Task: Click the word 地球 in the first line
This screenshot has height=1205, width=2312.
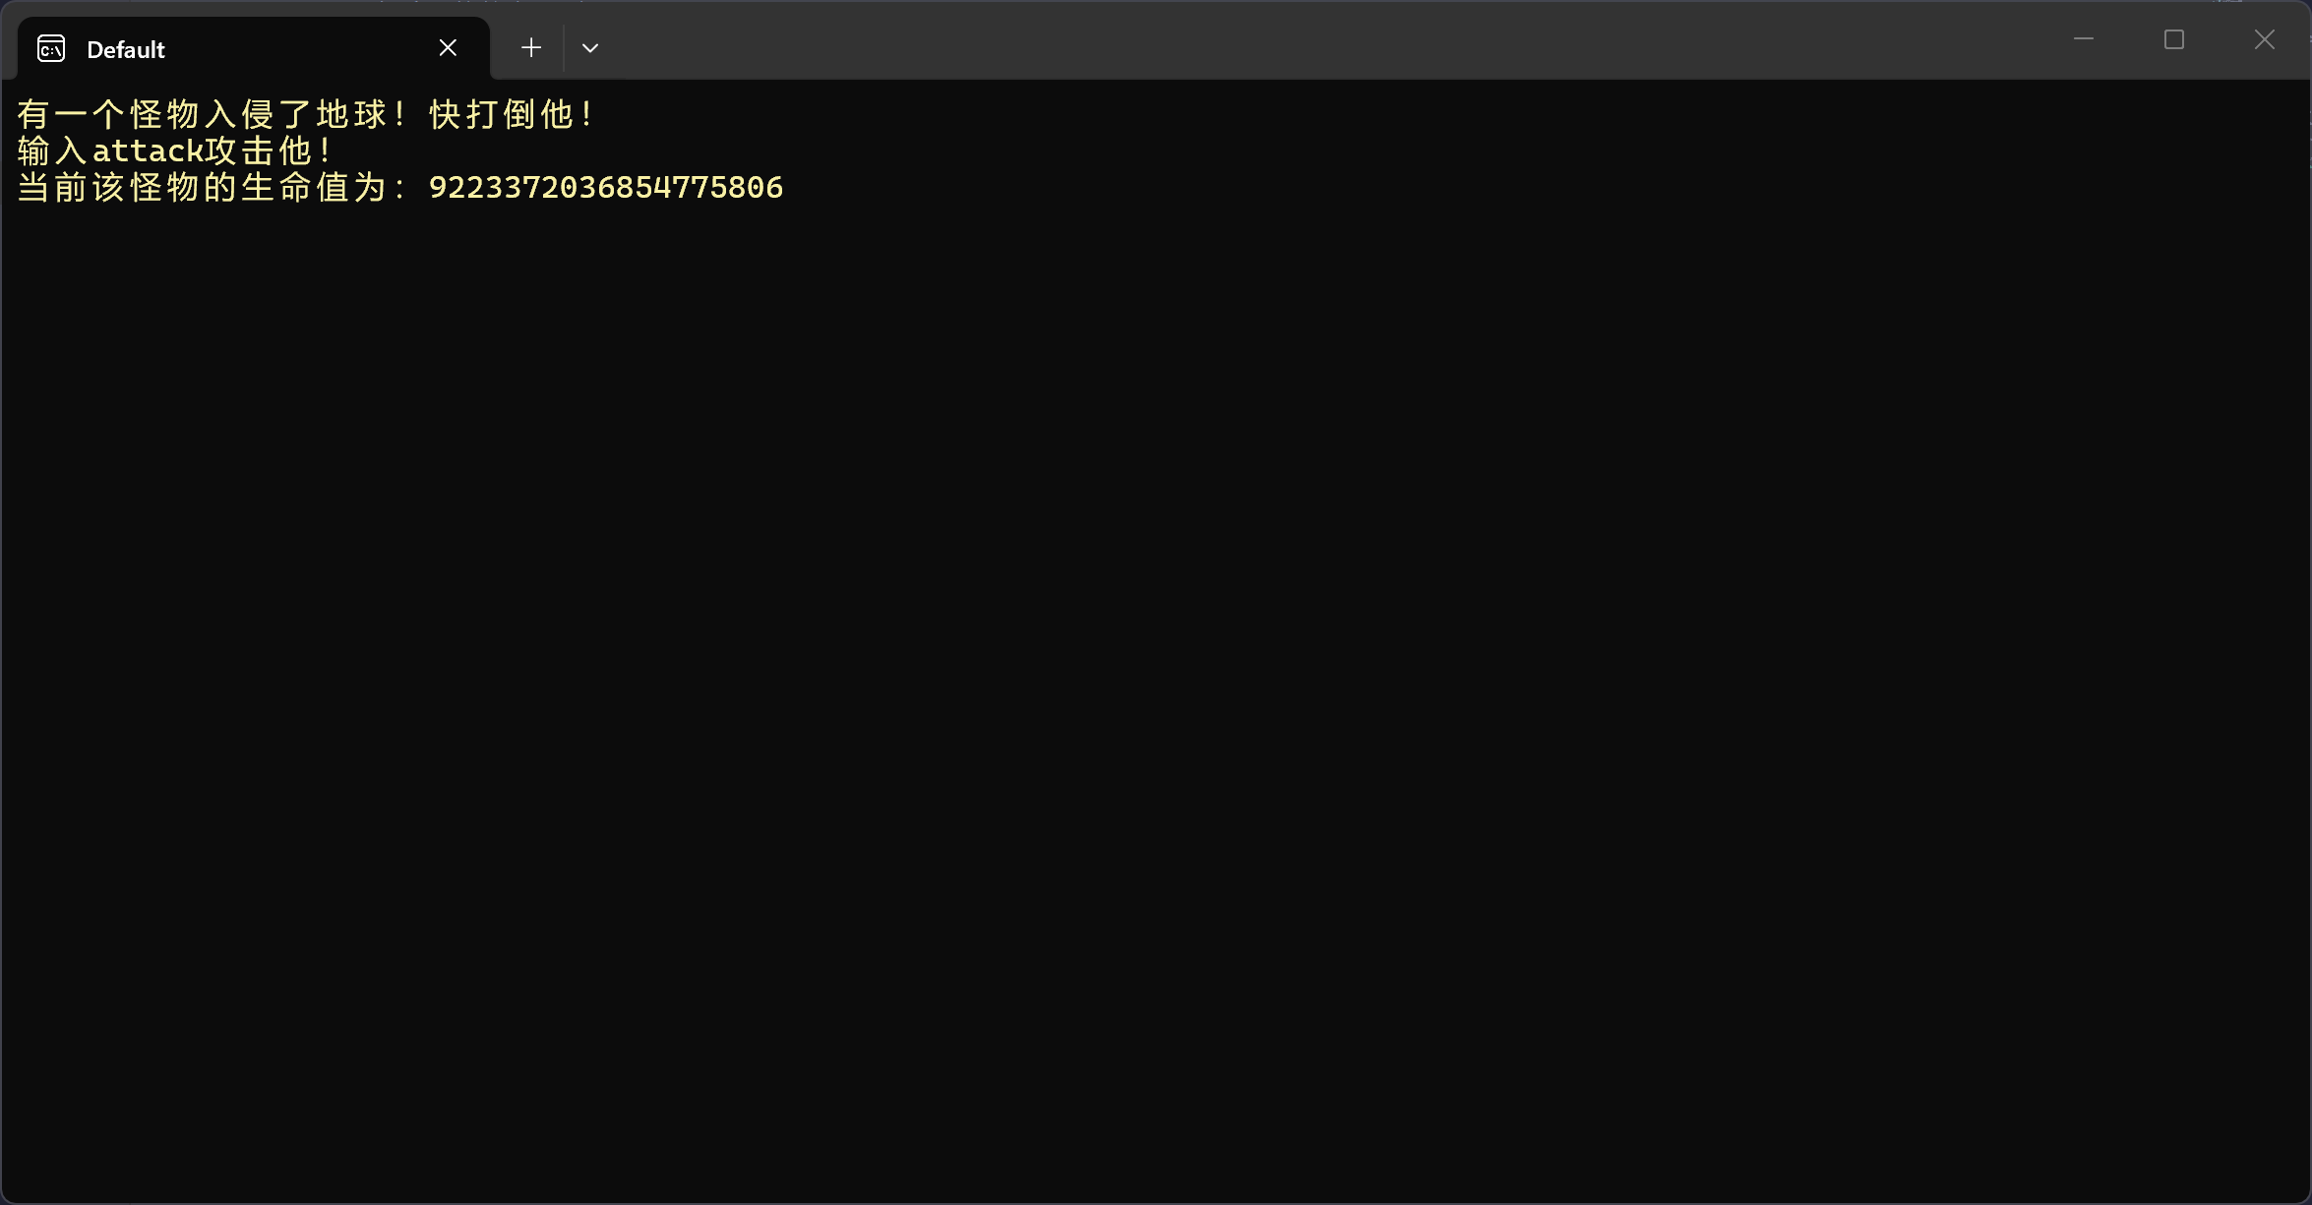Action: click(351, 114)
